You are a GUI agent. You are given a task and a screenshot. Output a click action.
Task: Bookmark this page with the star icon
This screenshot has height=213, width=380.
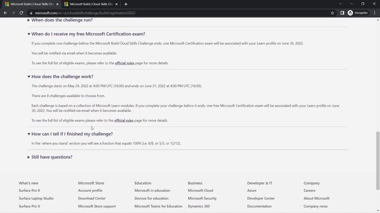(x=332, y=13)
